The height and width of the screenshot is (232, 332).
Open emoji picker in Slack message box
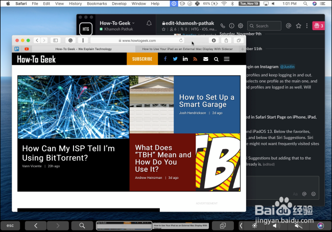coord(314,194)
